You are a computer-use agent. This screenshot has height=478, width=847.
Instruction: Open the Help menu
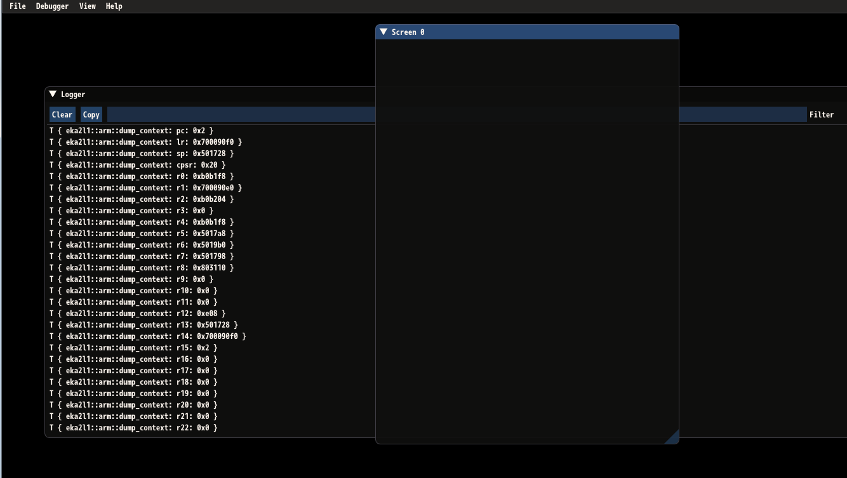[x=113, y=6]
